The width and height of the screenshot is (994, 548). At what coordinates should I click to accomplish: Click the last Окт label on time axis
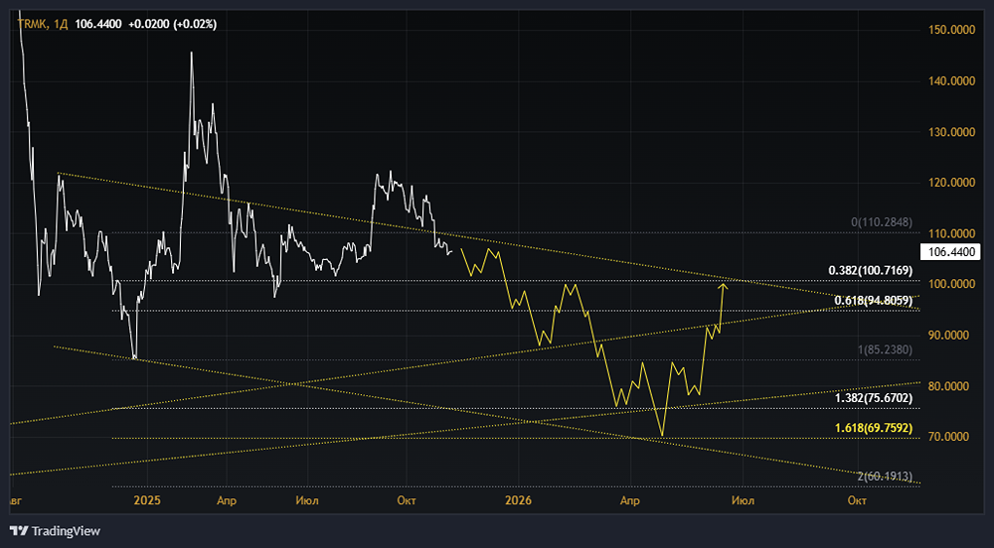(857, 500)
